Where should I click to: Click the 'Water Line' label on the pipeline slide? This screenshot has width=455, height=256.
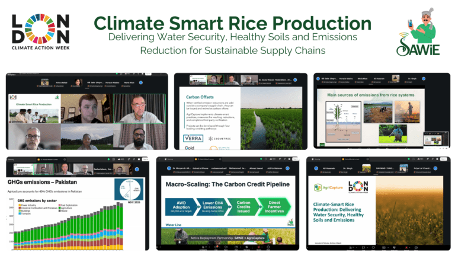173,225
